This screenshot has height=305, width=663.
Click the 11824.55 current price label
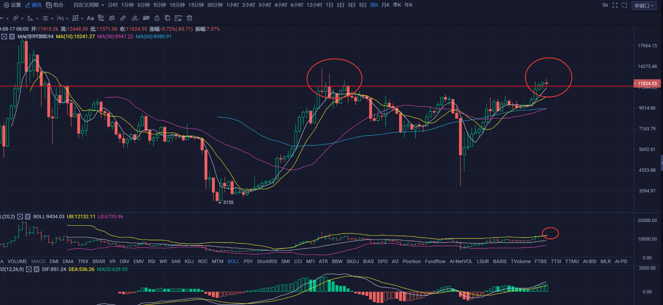(x=647, y=83)
